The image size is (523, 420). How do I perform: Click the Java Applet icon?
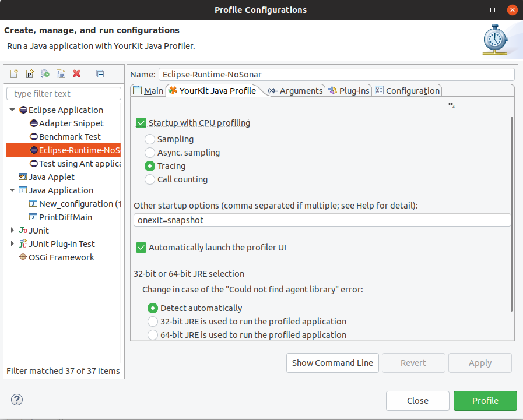click(23, 177)
